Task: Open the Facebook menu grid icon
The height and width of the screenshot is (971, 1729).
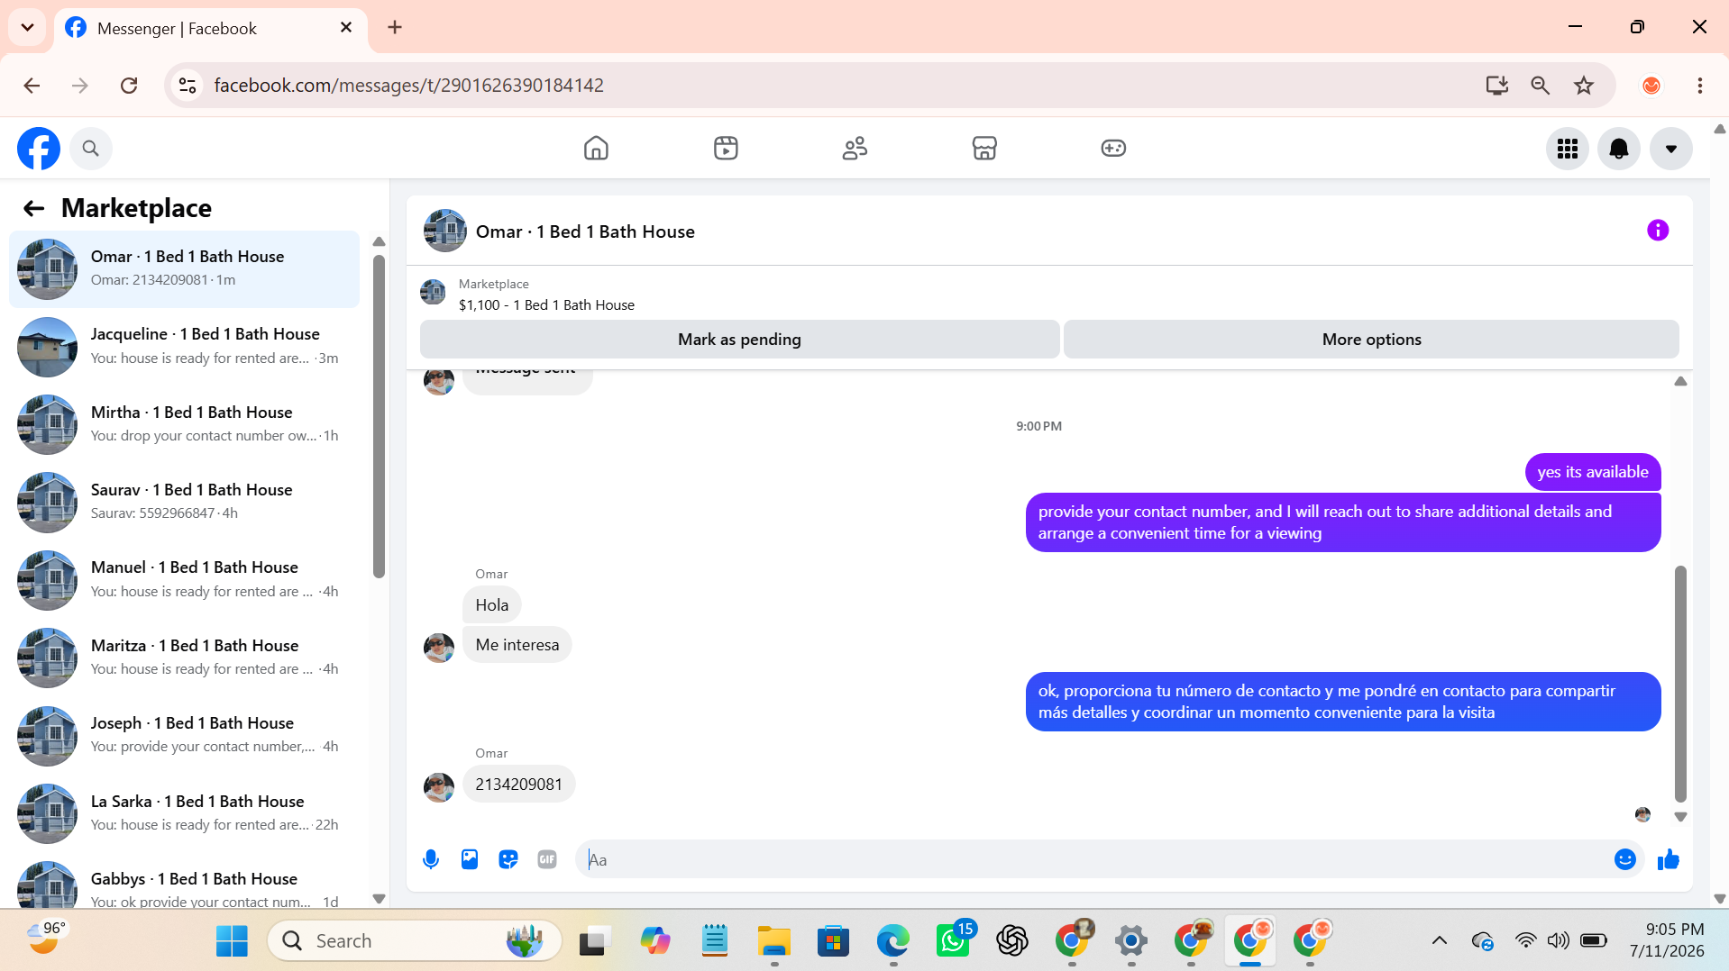Action: point(1568,149)
